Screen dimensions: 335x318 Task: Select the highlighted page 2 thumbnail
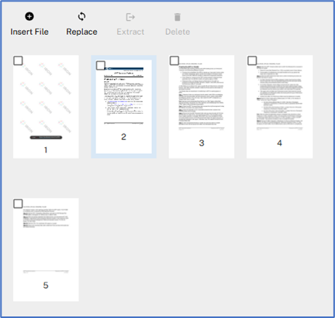click(x=123, y=107)
